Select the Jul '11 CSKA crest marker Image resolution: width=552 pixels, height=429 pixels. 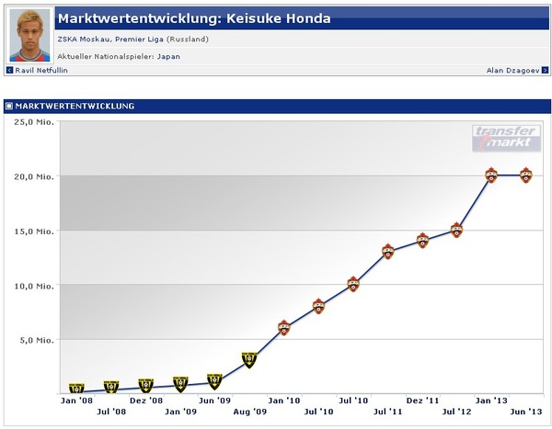pos(388,252)
